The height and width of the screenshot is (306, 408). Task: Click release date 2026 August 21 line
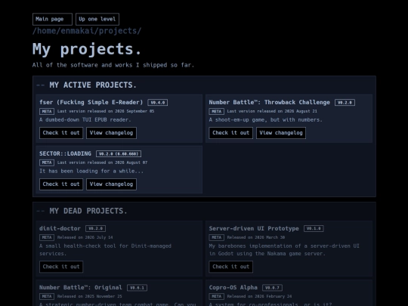[x=272, y=111]
